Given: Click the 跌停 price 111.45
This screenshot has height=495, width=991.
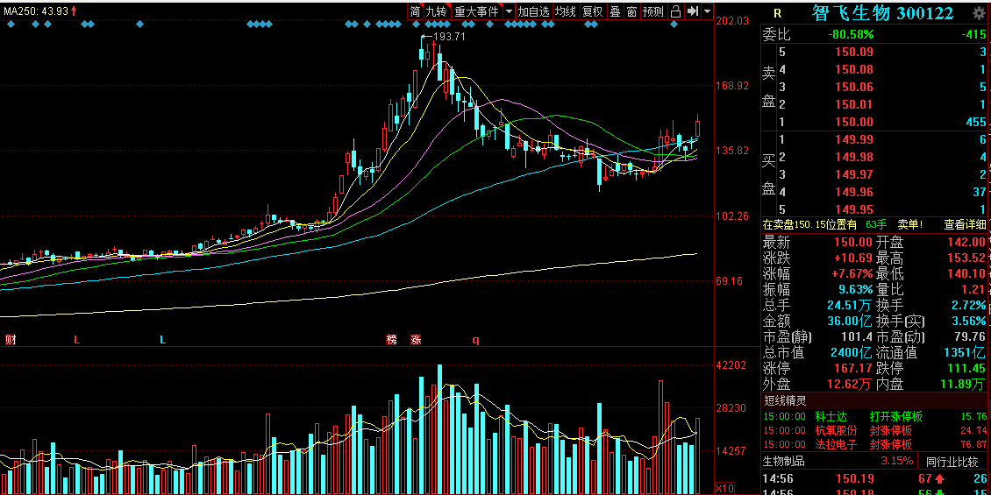Looking at the screenshot, I should coord(965,368).
